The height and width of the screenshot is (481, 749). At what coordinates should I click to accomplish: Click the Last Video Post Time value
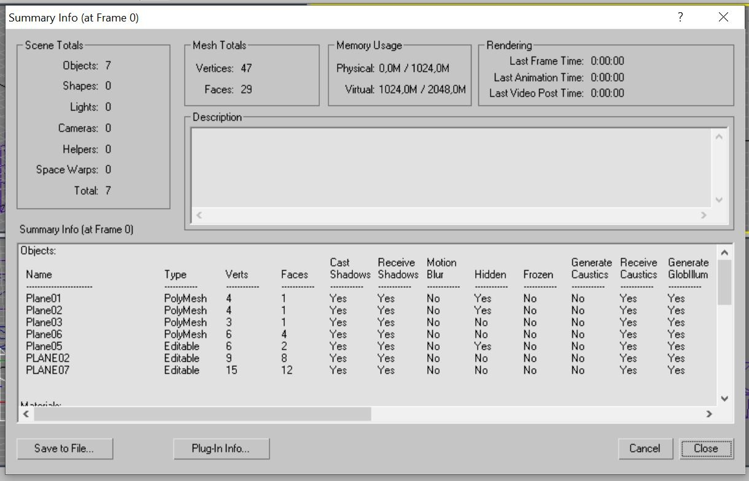[607, 93]
